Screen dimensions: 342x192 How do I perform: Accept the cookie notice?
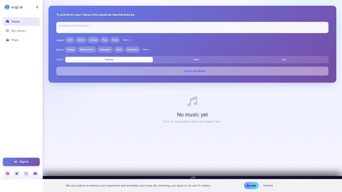(251, 186)
